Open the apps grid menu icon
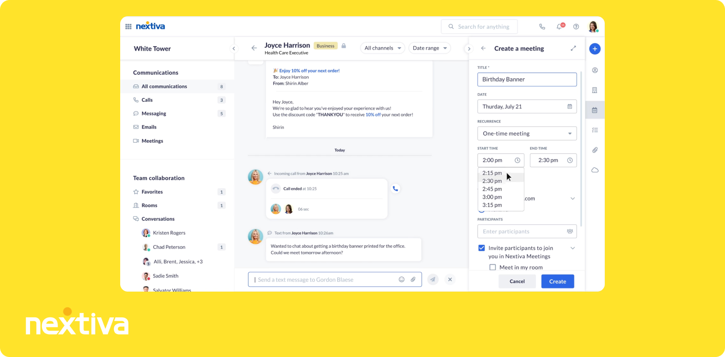Screen dimensions: 725x357 128,27
